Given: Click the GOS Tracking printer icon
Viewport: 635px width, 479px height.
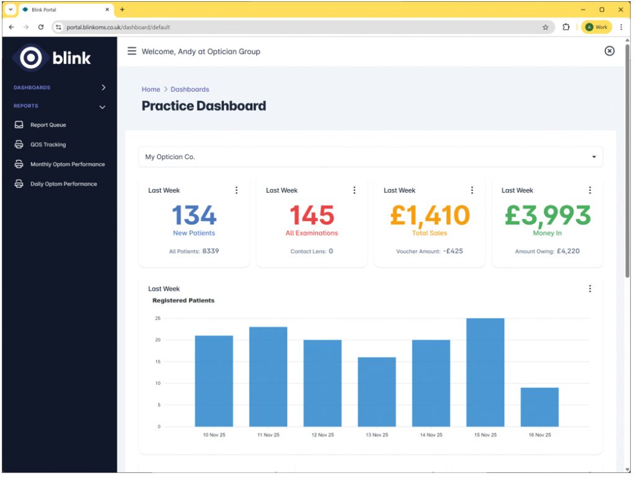Looking at the screenshot, I should [x=19, y=145].
